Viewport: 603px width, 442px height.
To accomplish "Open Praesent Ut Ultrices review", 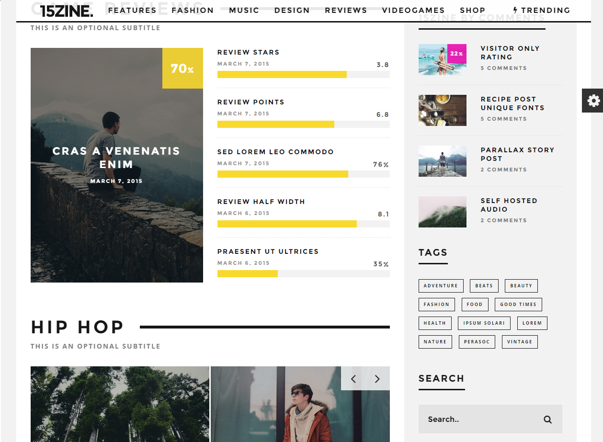I will click(268, 251).
